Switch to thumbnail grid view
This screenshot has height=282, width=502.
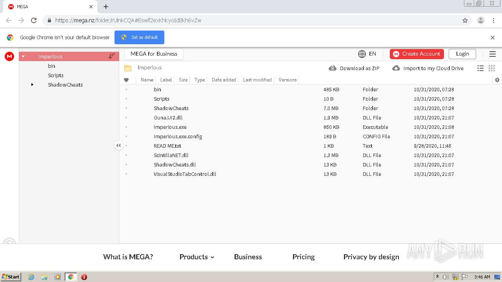point(492,68)
